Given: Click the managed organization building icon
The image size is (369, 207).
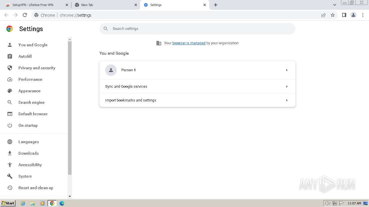Looking at the screenshot, I should click(159, 43).
